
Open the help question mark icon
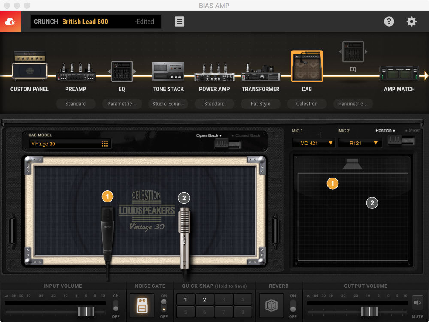[x=389, y=21]
